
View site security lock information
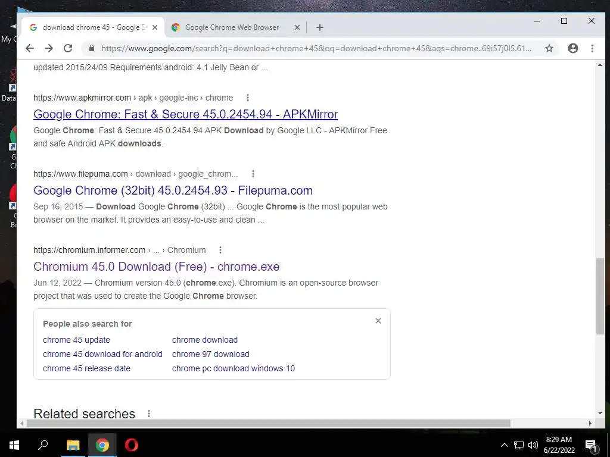[92, 48]
